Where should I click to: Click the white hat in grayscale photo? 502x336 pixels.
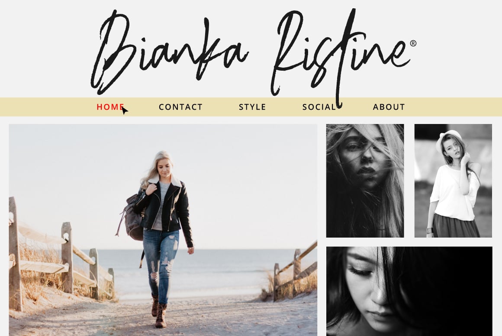coord(448,138)
